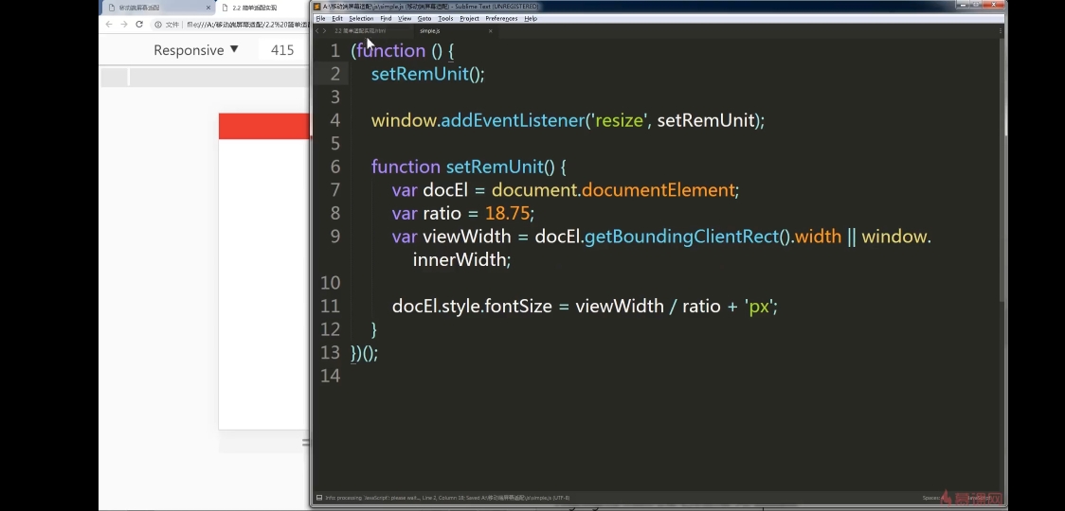Click getBoundingClientRect in the code
Screen dimensions: 1065x511
coord(681,237)
